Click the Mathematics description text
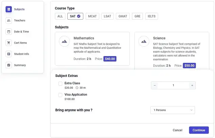 97,48
